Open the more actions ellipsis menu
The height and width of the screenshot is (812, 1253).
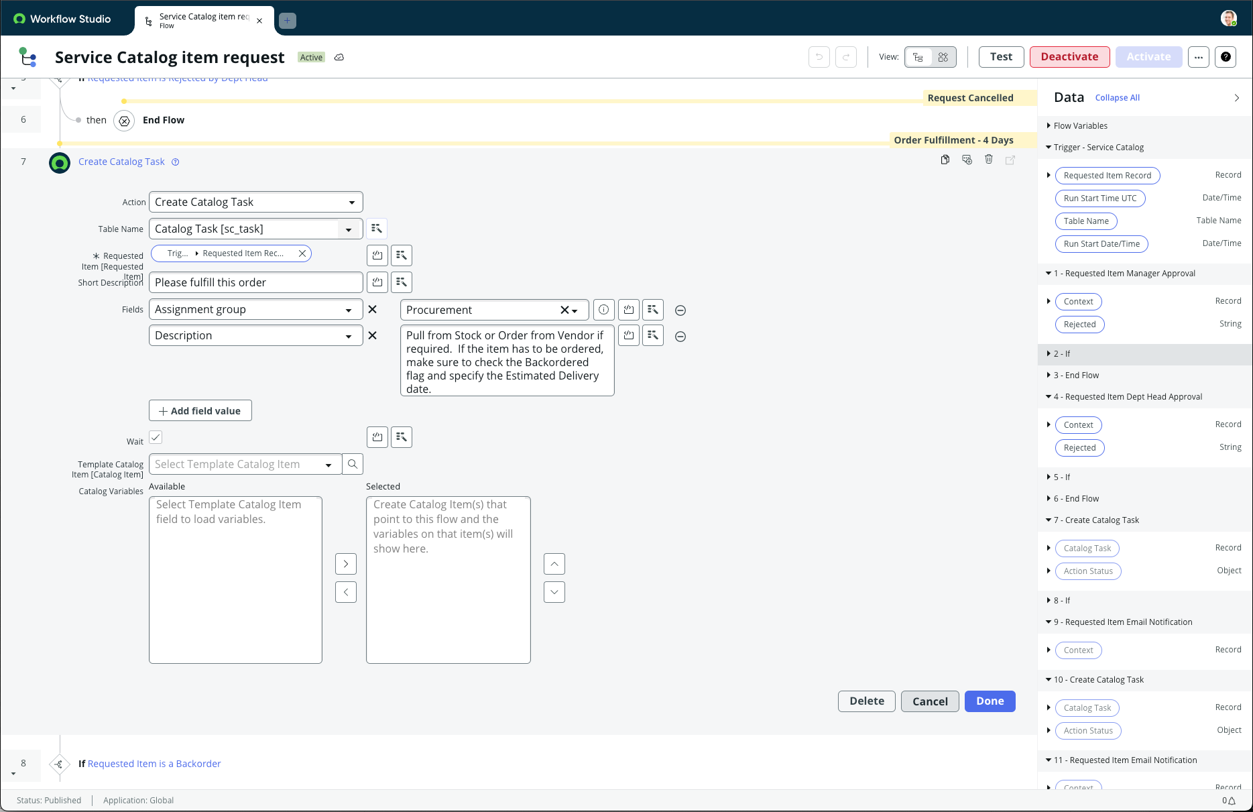click(1199, 57)
